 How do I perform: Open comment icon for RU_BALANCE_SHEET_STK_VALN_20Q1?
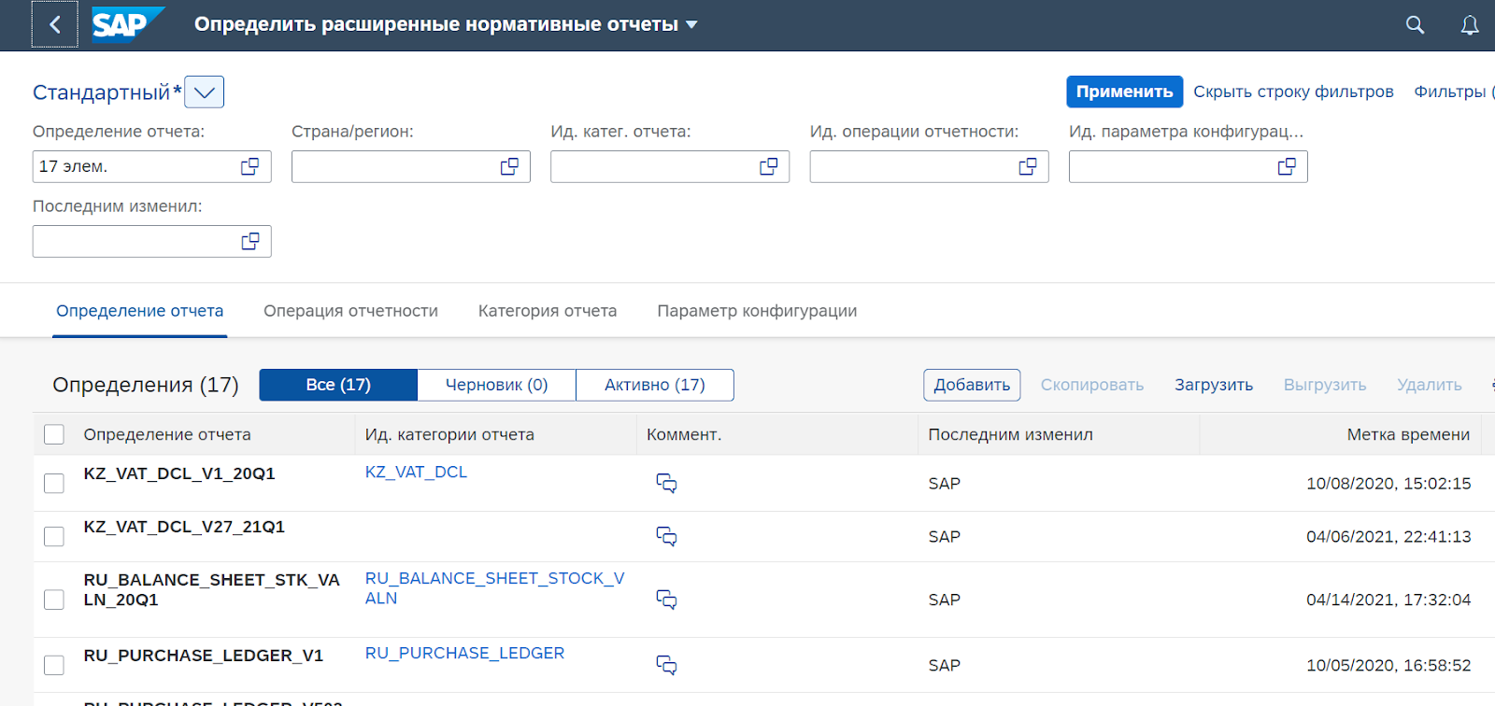click(x=666, y=600)
